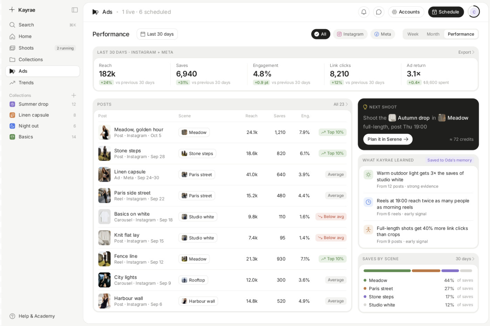Select the Performance view tab

(x=461, y=34)
